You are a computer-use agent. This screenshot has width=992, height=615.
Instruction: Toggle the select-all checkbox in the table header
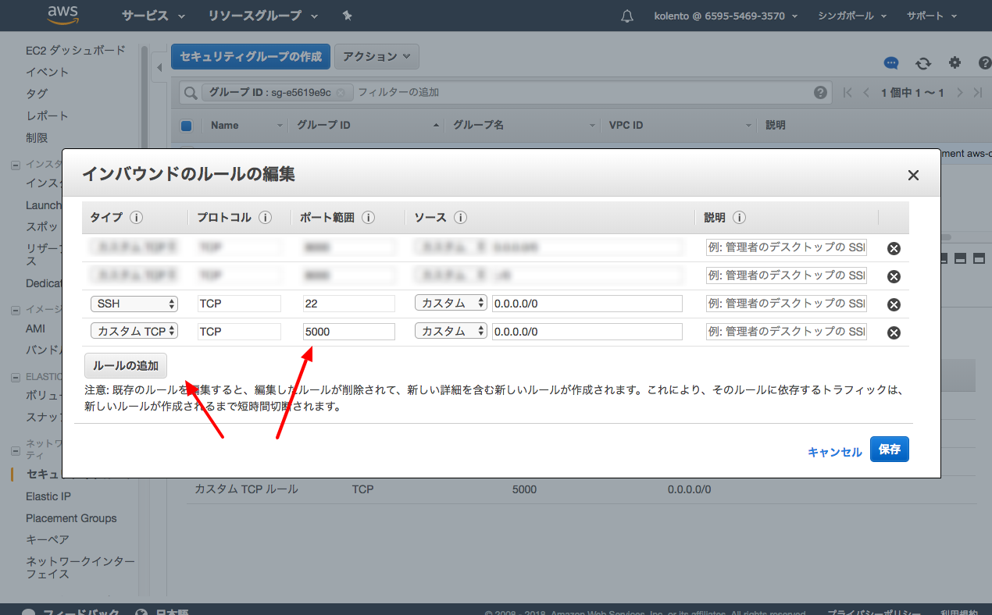pyautogui.click(x=187, y=126)
